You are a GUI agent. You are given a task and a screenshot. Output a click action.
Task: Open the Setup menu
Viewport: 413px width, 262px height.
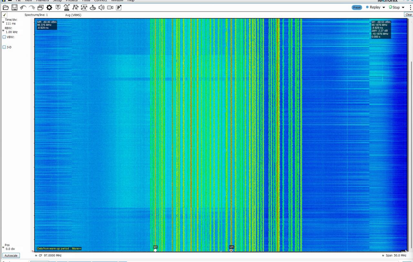(x=57, y=1)
